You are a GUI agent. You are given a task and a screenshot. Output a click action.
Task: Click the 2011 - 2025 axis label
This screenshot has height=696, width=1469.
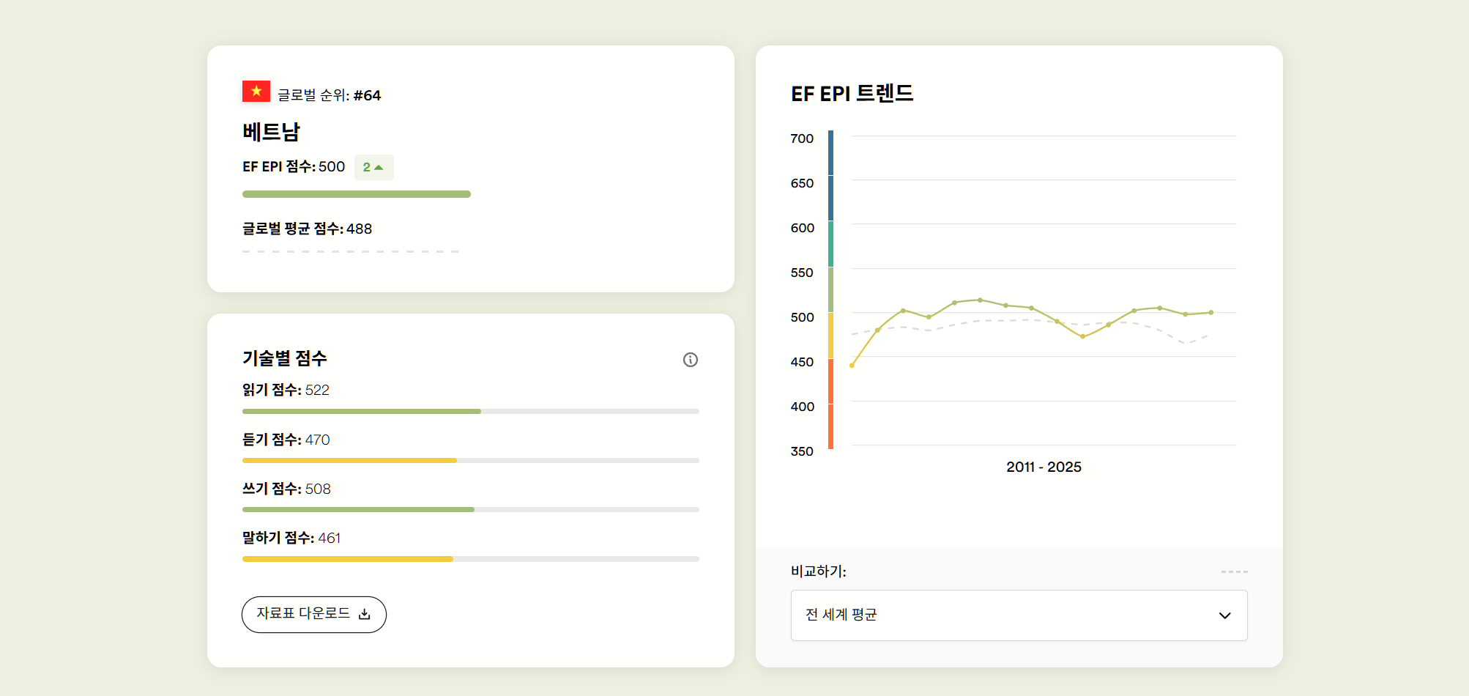point(1044,467)
